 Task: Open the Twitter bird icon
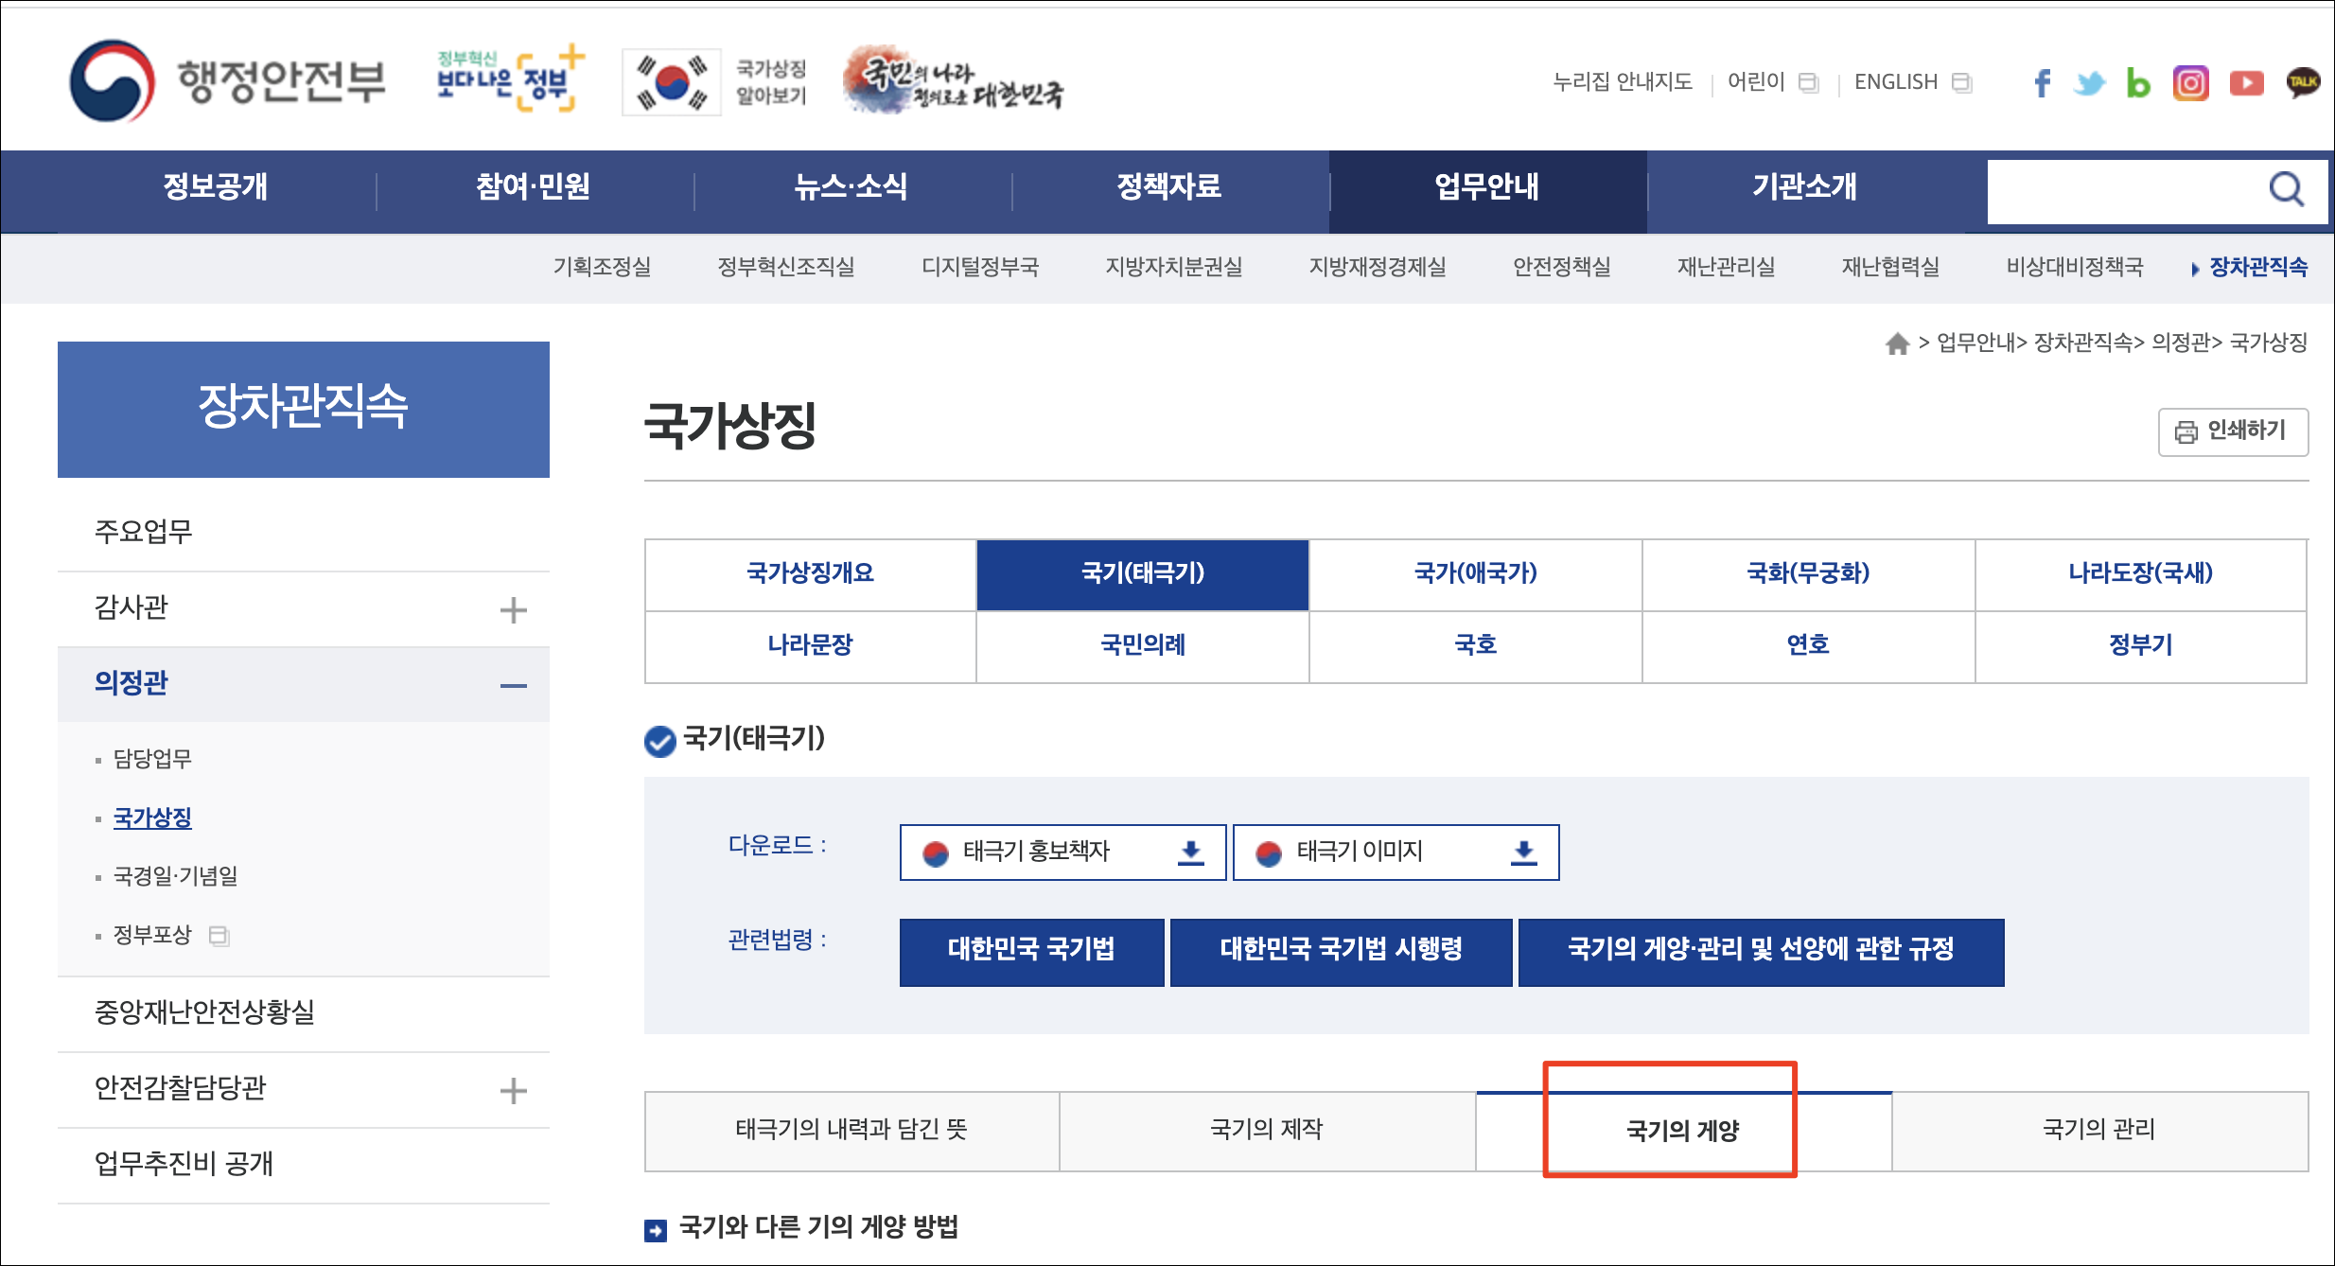click(2089, 83)
